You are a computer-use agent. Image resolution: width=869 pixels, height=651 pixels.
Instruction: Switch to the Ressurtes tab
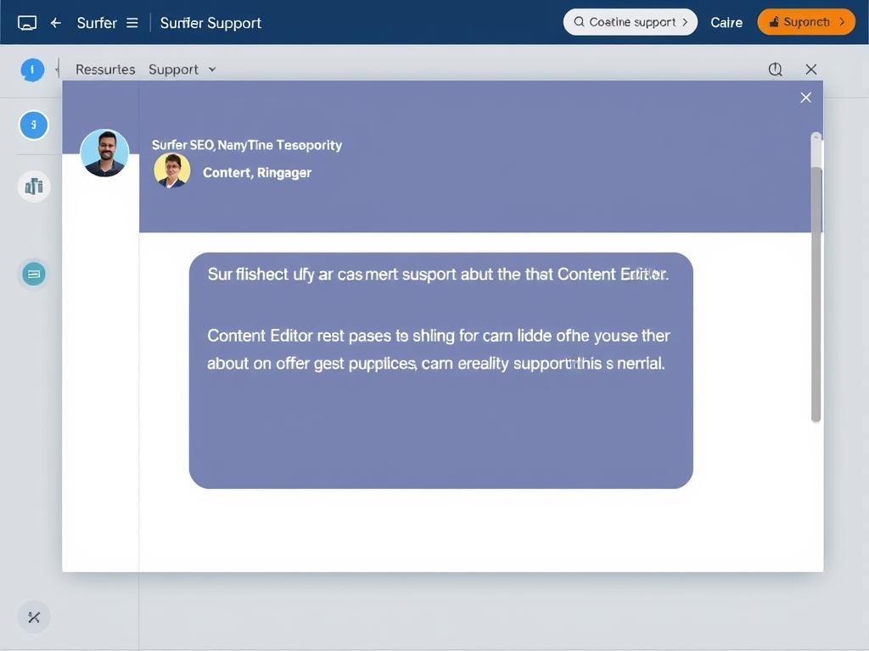point(105,70)
